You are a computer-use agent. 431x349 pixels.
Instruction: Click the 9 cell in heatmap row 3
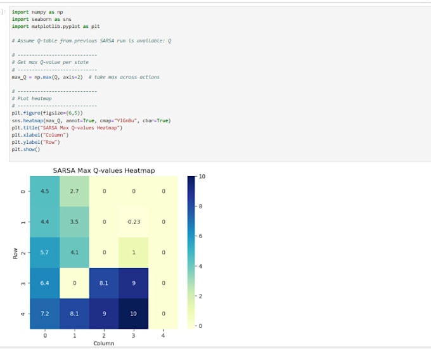(x=133, y=283)
